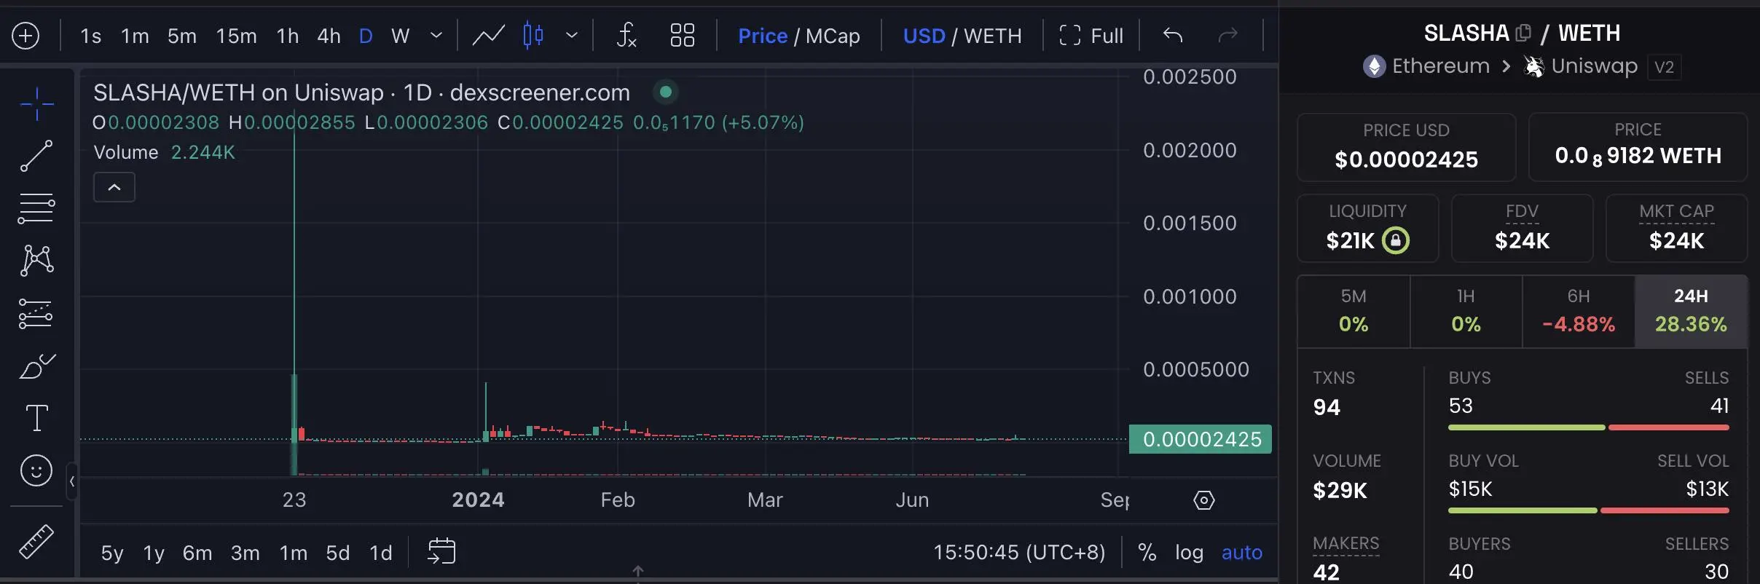Select the trend line drawing tool

[36, 156]
